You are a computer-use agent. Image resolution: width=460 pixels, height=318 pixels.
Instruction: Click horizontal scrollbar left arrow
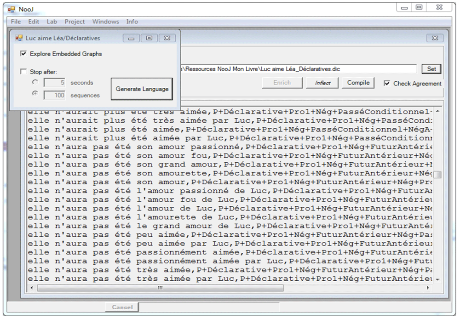[x=32, y=288]
